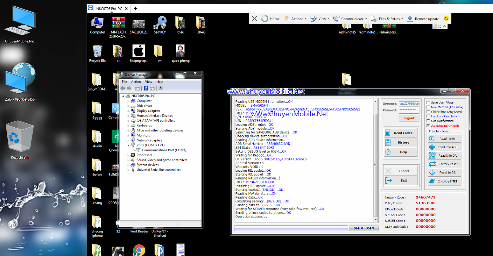Collapse the TeamViewer toolbar chevron

click(445, 26)
